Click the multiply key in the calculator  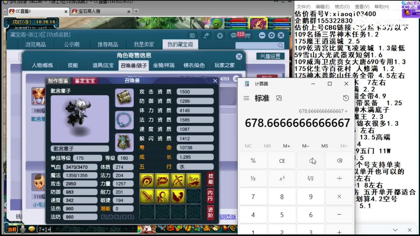(x=339, y=197)
